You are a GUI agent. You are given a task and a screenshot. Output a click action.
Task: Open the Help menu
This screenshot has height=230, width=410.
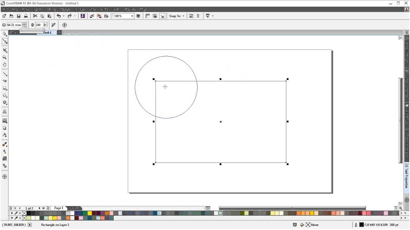[x=143, y=10]
